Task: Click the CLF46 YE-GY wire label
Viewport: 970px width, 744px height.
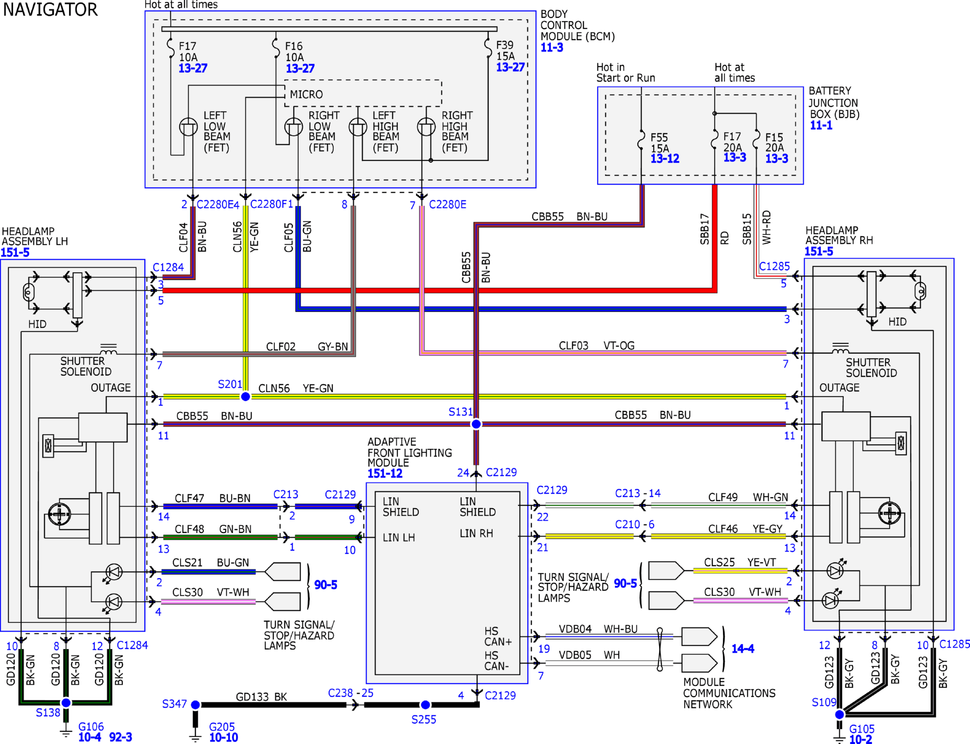Action: (745, 529)
